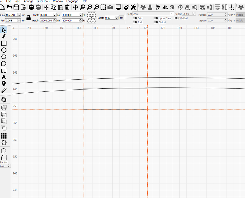
Task: Toggle Bold text switch
Action: (x=135, y=18)
